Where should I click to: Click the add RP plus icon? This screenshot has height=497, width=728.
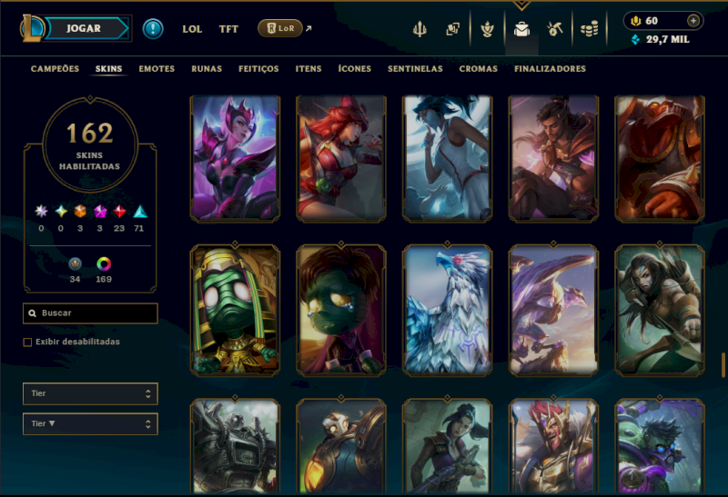pos(693,20)
